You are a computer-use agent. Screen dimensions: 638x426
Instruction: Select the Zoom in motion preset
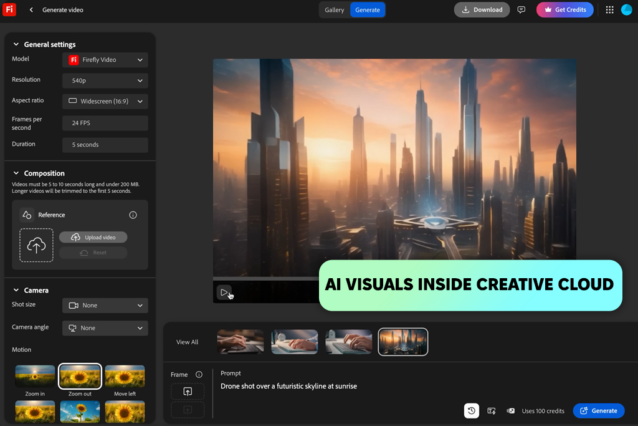35,377
